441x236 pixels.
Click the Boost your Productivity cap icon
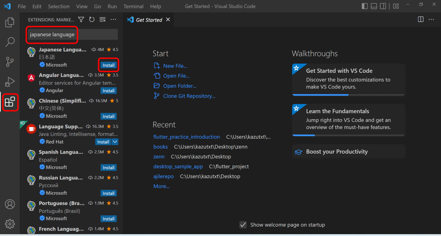click(299, 152)
